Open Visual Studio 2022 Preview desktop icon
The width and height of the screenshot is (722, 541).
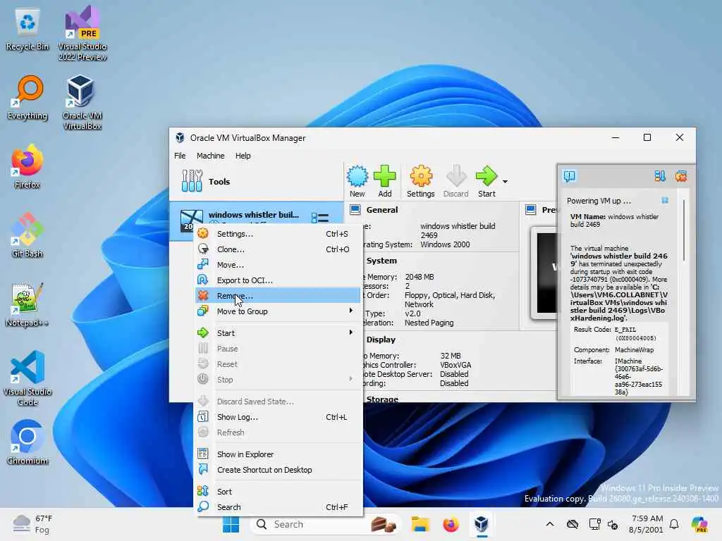click(82, 33)
